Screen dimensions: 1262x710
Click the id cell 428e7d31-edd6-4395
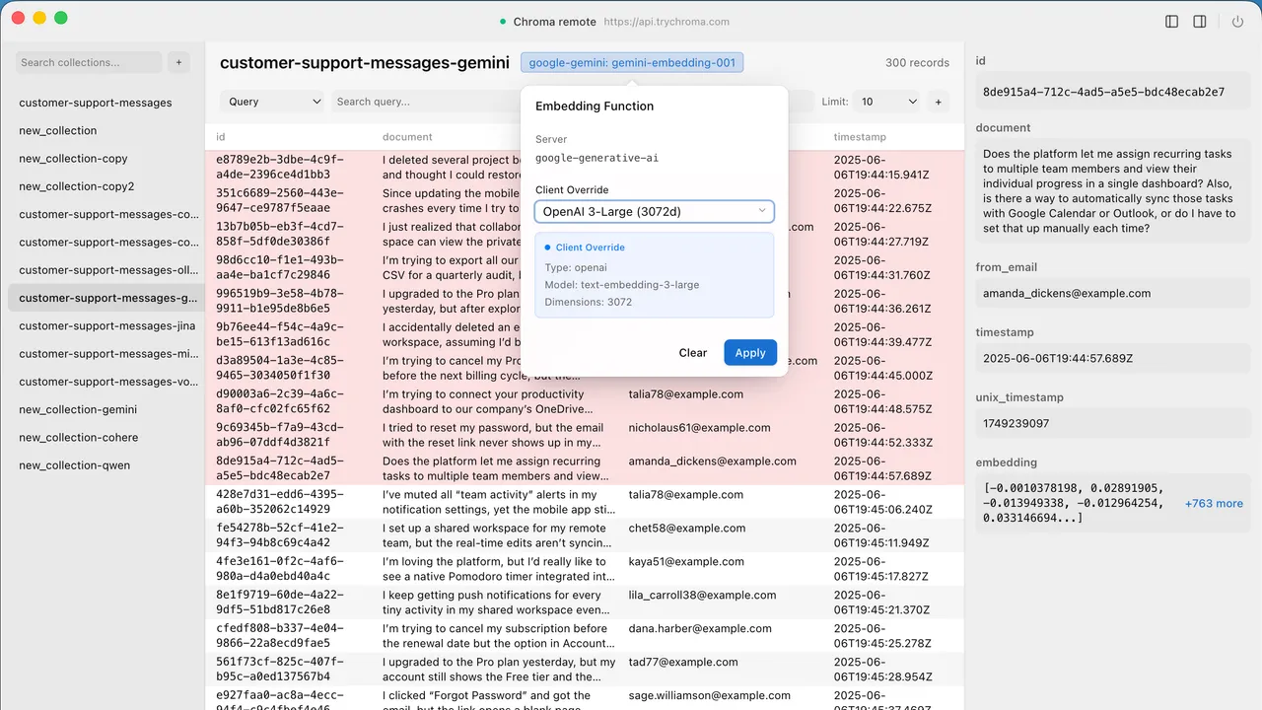(x=280, y=502)
